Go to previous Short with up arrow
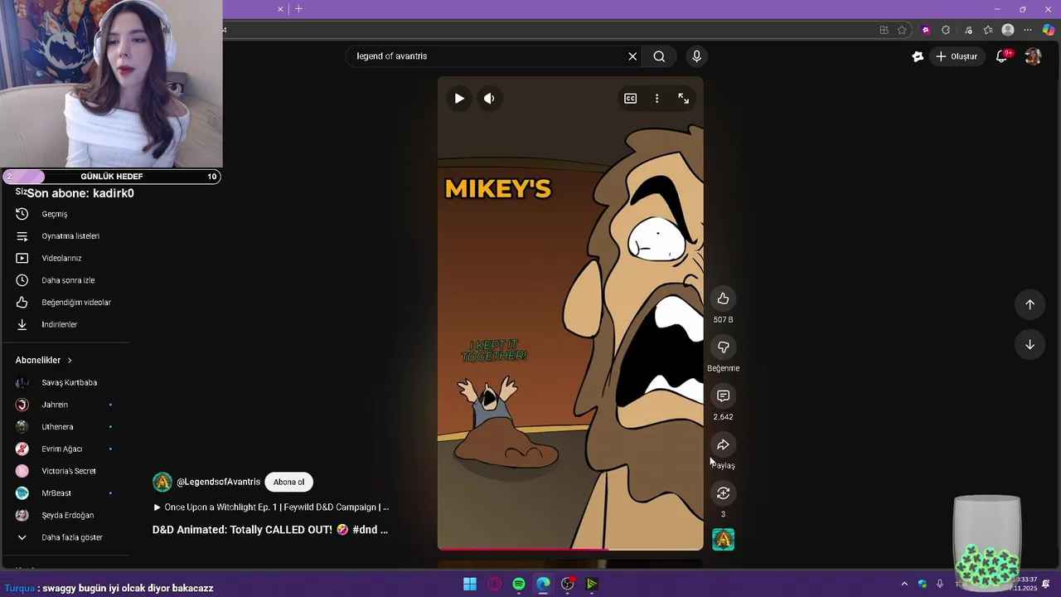 [x=1030, y=304]
